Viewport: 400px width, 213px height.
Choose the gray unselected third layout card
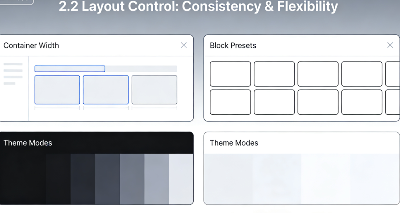154,89
